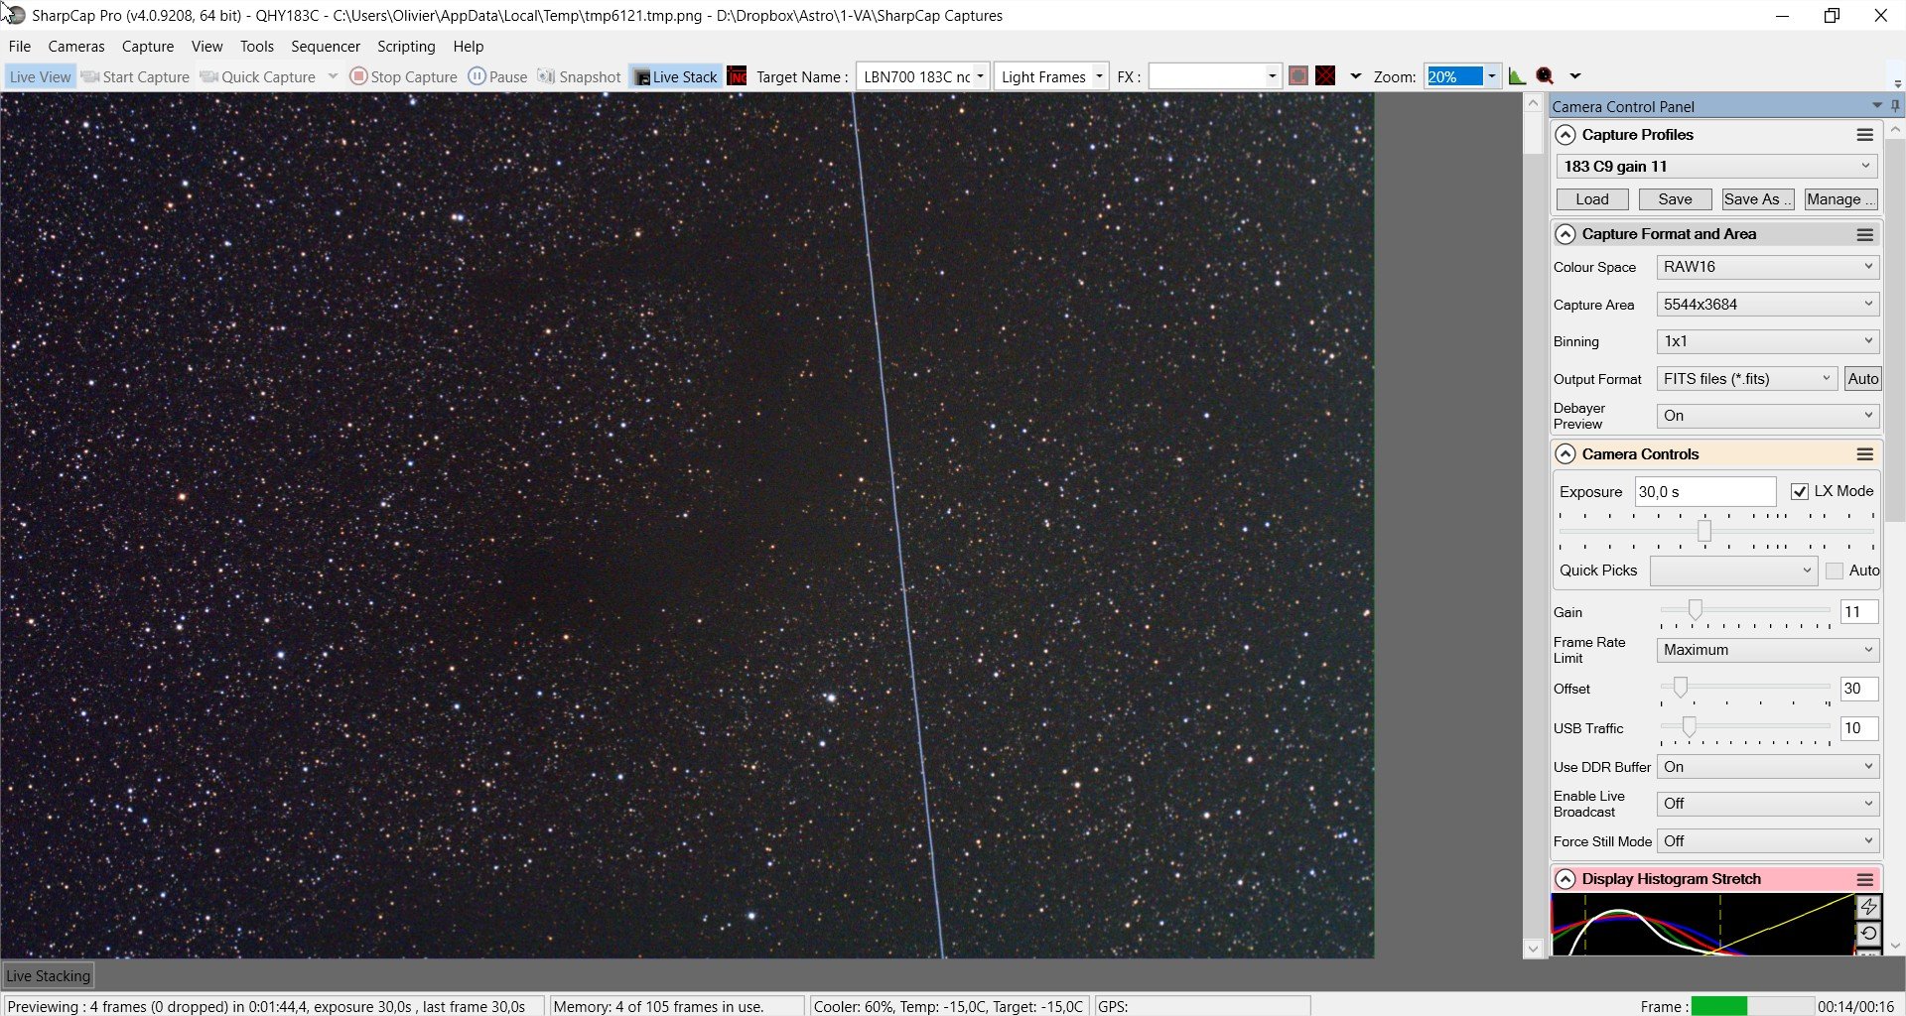Click the lightning auto-stretch icon
The image size is (1906, 1016).
pyautogui.click(x=1868, y=907)
